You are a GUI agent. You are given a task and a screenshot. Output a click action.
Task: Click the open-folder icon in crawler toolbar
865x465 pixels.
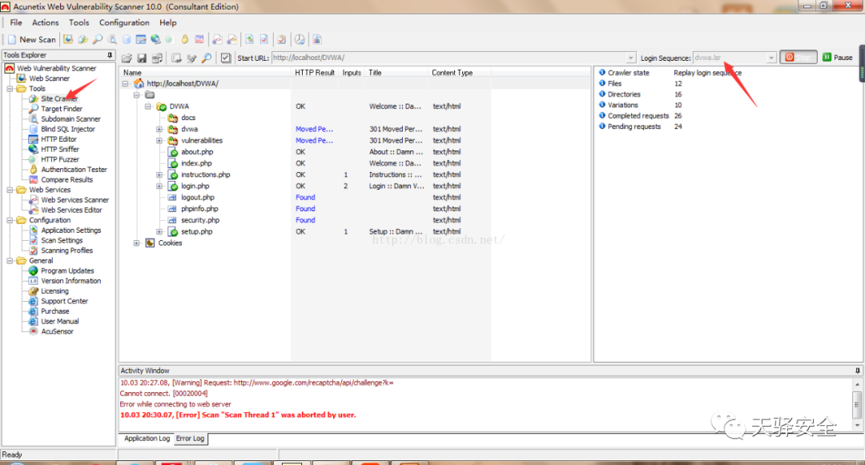pyautogui.click(x=127, y=58)
